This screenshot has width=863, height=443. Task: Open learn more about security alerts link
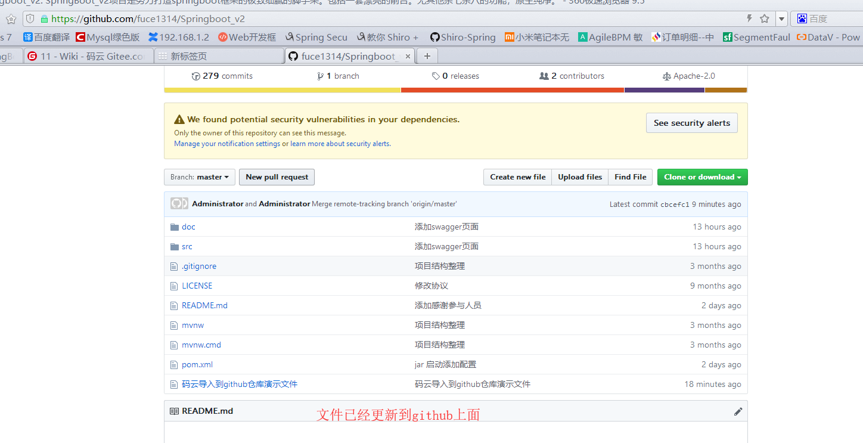[340, 144]
